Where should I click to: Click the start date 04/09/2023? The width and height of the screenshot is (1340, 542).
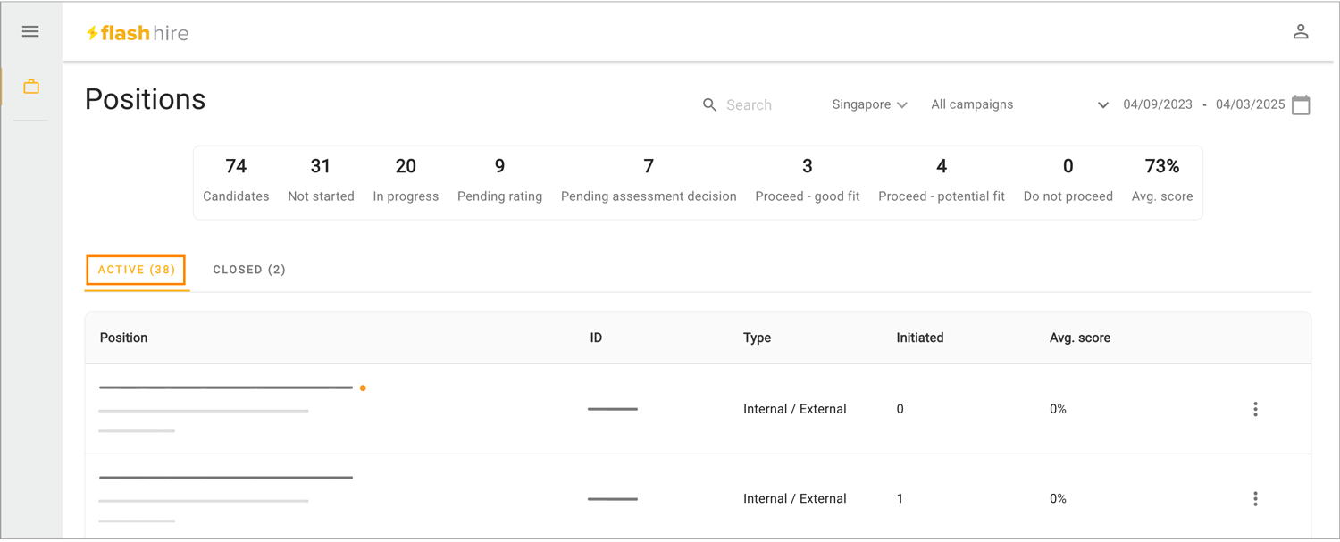click(1158, 104)
